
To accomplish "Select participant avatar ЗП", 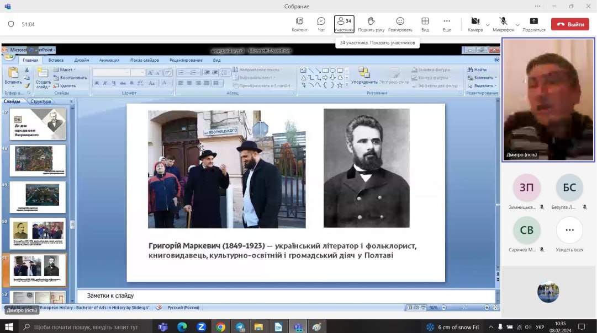I will (x=526, y=187).
